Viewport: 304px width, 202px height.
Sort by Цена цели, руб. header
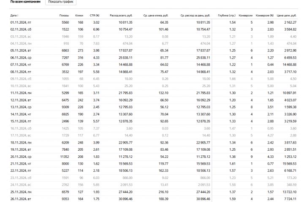tap(287, 16)
